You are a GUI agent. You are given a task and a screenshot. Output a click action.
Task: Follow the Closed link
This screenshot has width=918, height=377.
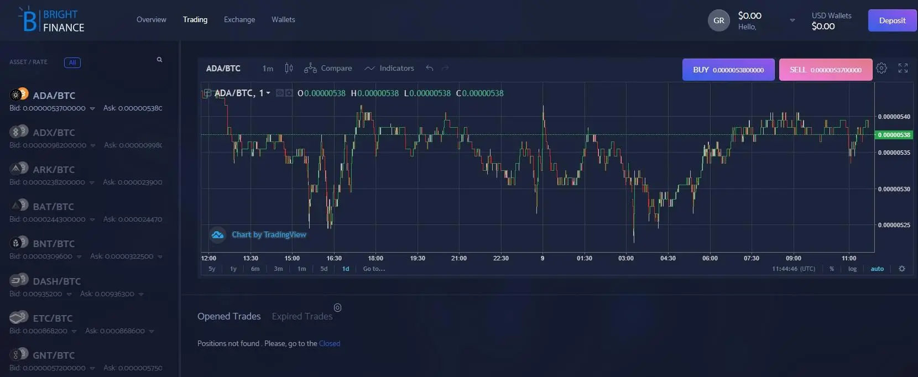click(330, 343)
